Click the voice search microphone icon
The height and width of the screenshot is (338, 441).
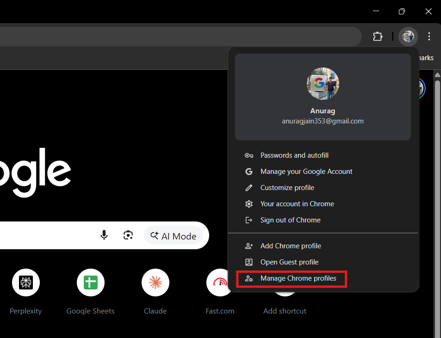pyautogui.click(x=104, y=235)
